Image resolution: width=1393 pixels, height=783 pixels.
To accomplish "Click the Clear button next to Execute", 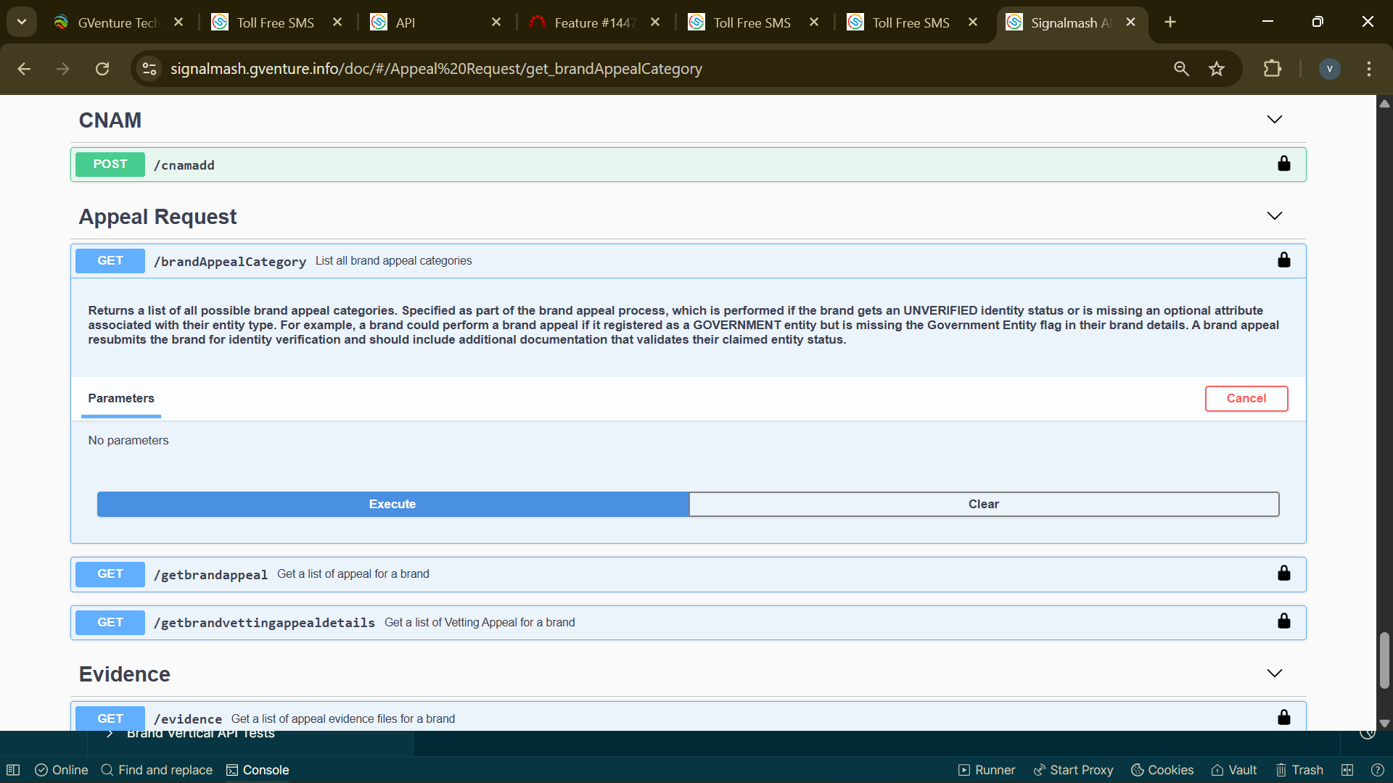I will pos(983,505).
